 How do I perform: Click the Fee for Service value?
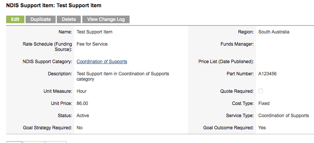[x=92, y=44]
